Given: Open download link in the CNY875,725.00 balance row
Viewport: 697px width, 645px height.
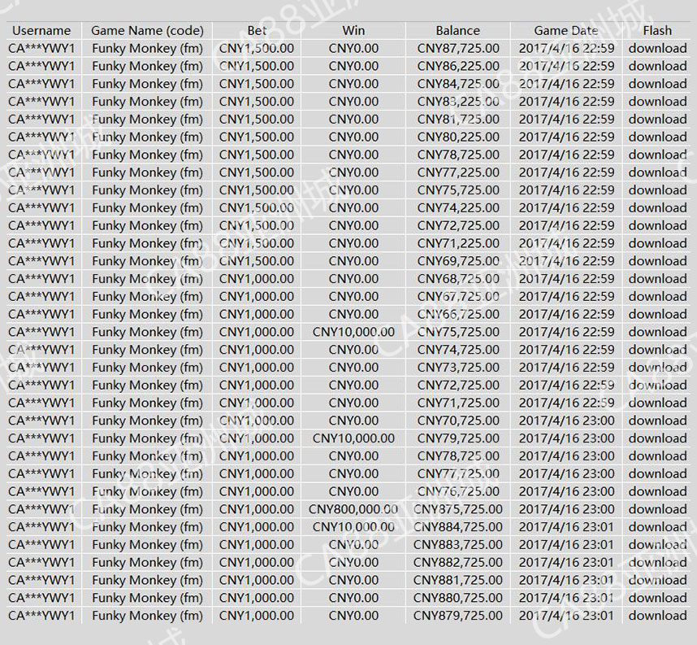Looking at the screenshot, I should [657, 509].
